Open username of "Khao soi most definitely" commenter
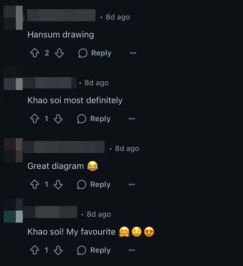 tap(50, 83)
